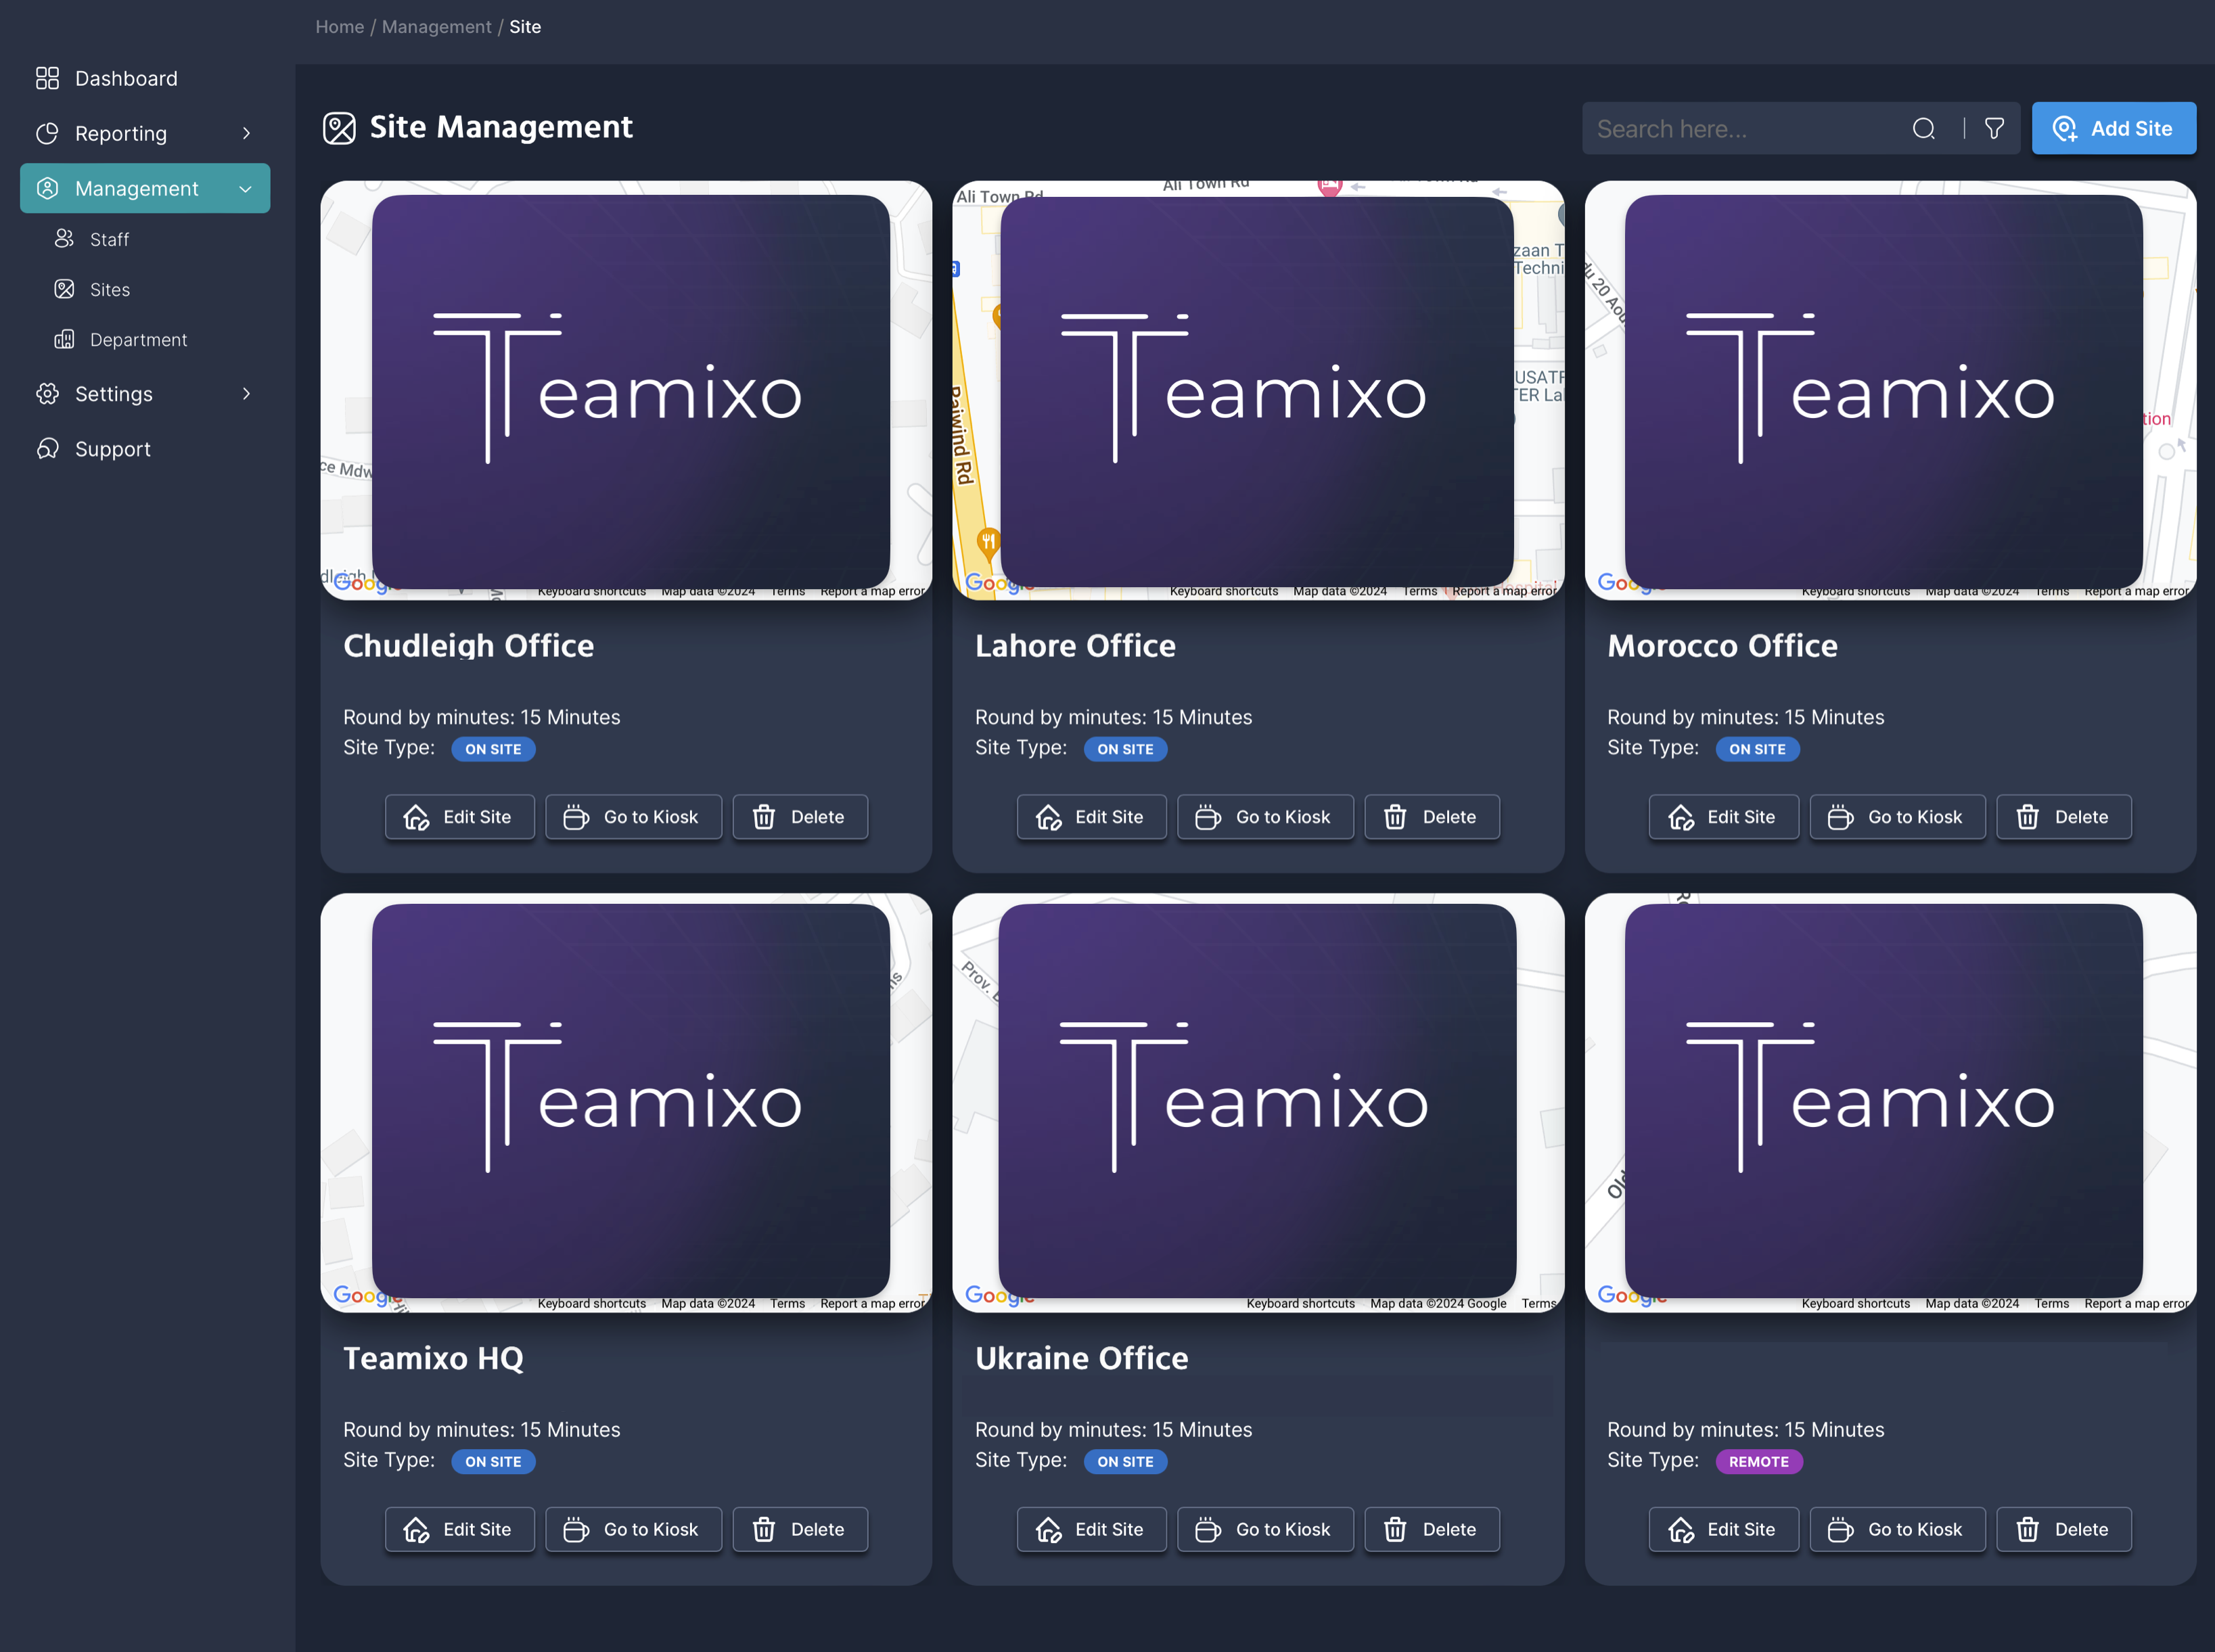Click the house icon on Morocco Edit Site
Viewport: 2215px width, 1652px height.
click(x=1681, y=817)
